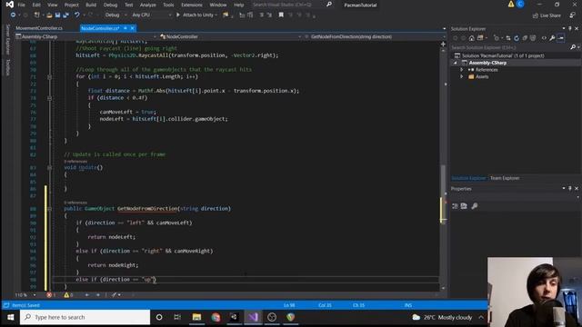582x327 pixels.
Task: Open File Explorer from the Windows taskbar
Action: [x=196, y=317]
